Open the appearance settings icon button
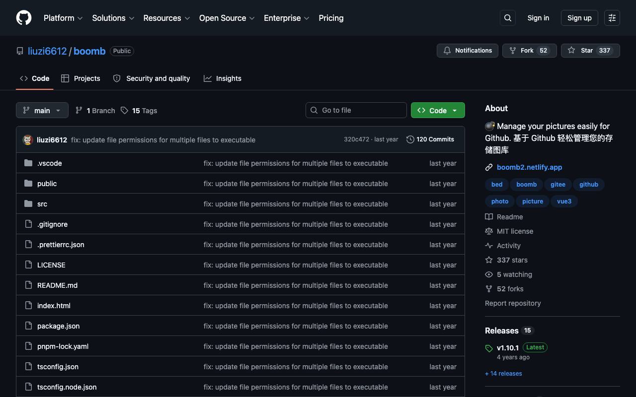 612,18
